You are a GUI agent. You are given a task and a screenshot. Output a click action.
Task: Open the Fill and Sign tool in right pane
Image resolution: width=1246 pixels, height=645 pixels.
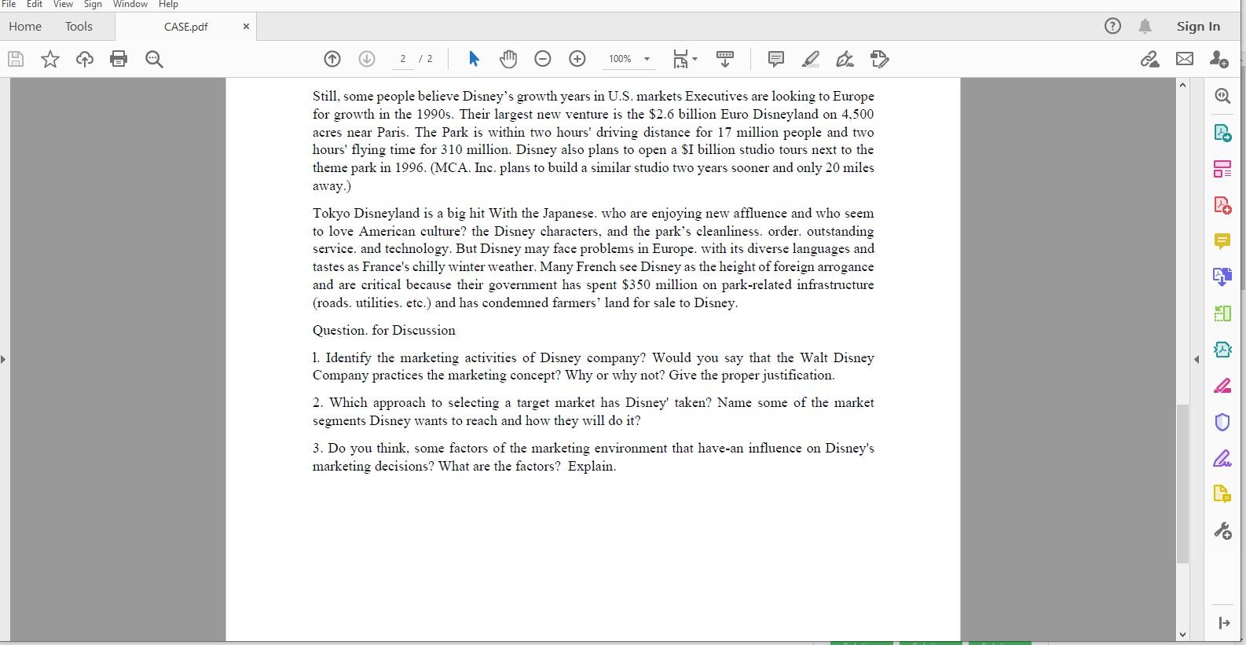click(x=1222, y=458)
